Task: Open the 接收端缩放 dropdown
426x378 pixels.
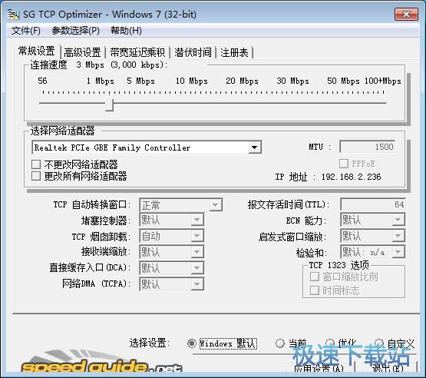Action: pyautogui.click(x=172, y=252)
